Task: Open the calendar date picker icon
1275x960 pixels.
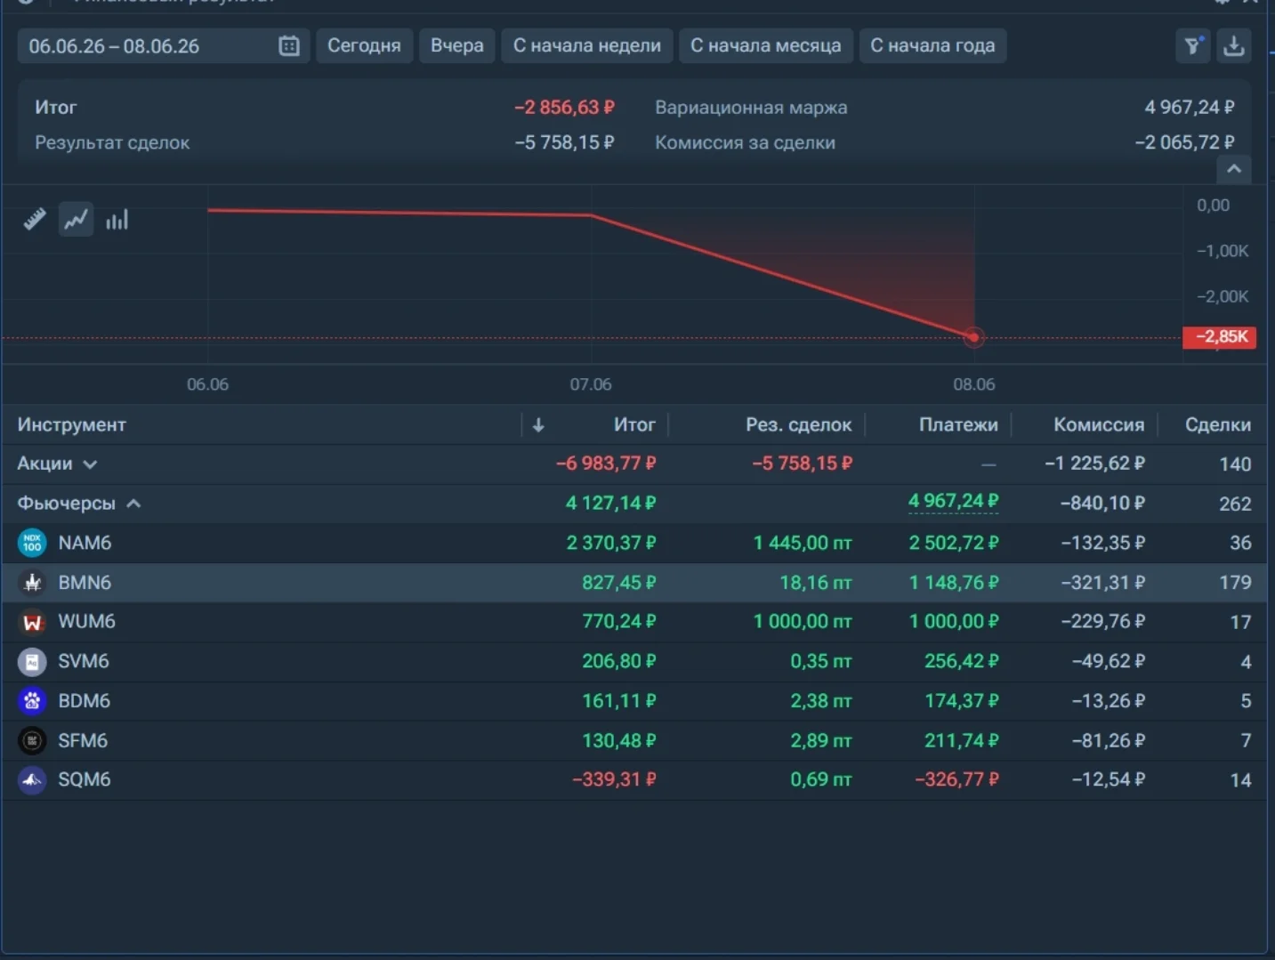Action: click(289, 45)
